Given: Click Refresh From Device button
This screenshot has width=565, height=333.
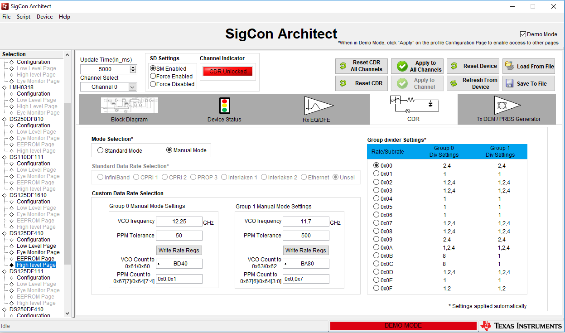Looking at the screenshot, I should [473, 83].
